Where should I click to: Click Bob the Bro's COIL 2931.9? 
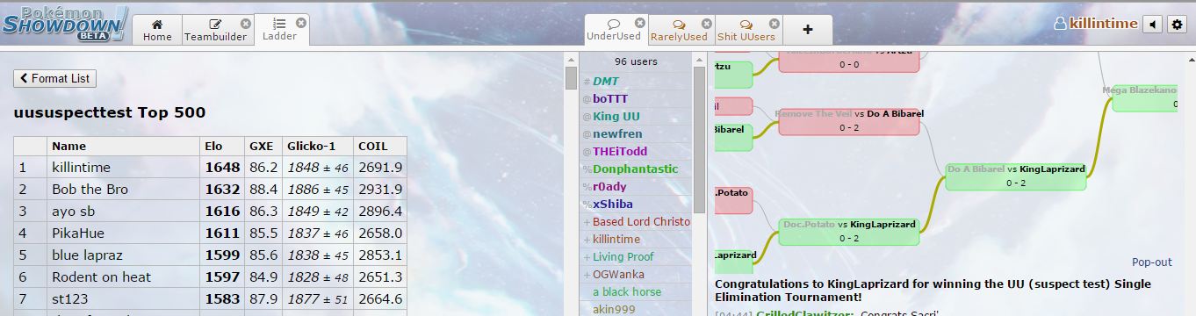380,189
